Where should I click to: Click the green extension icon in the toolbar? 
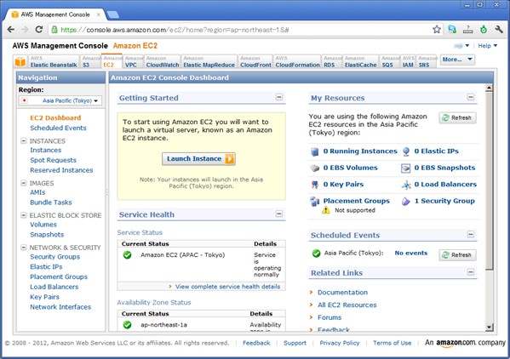click(484, 30)
